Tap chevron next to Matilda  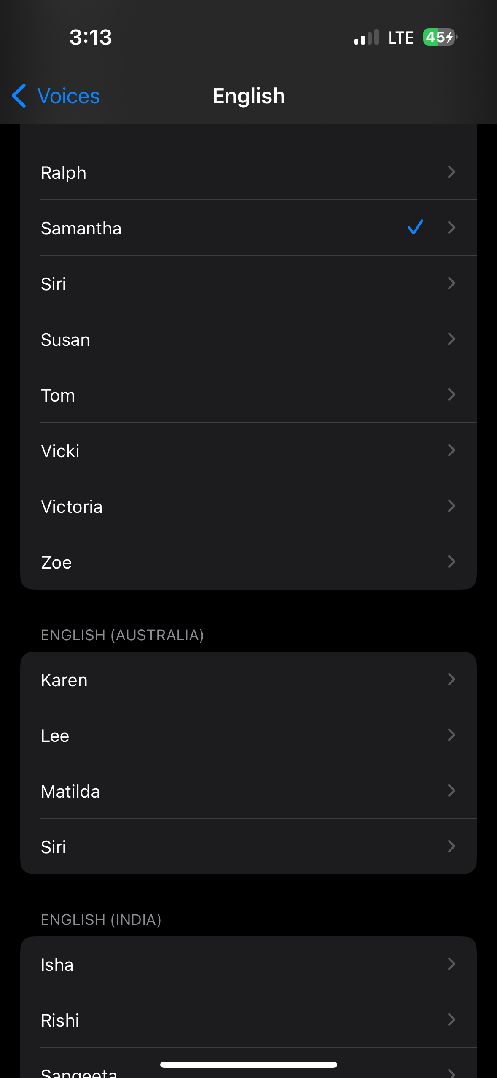point(451,791)
